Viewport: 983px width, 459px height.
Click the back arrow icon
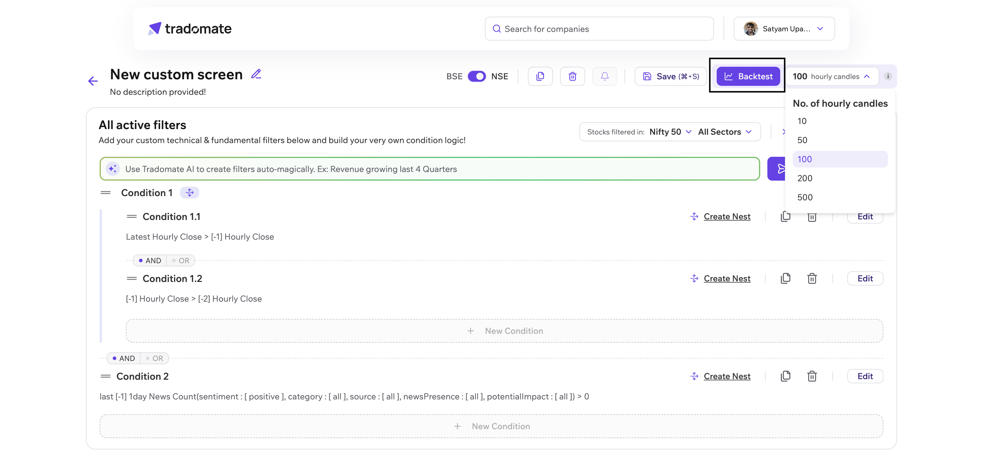(x=93, y=81)
